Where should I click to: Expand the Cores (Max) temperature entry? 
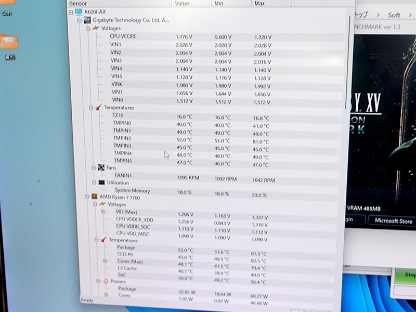click(x=105, y=261)
